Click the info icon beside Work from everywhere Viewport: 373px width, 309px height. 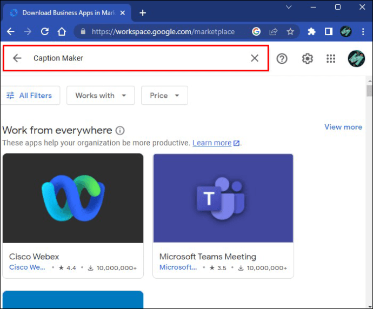click(x=120, y=131)
